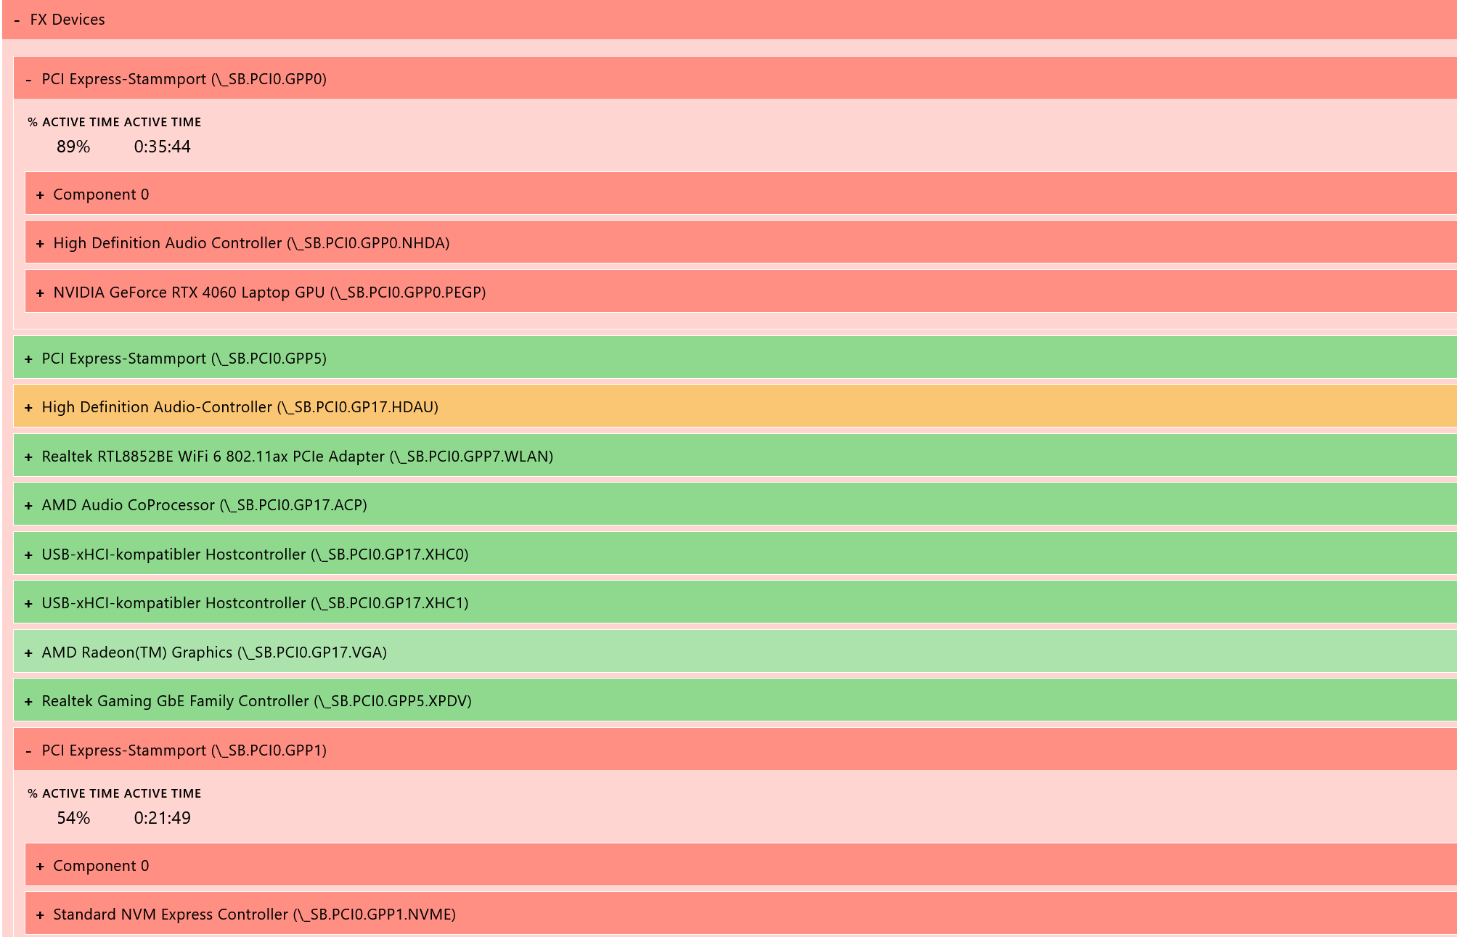The image size is (1457, 937).
Task: Expand Realtek RTL8852BE WiFi 6 adapter
Action: pos(28,457)
